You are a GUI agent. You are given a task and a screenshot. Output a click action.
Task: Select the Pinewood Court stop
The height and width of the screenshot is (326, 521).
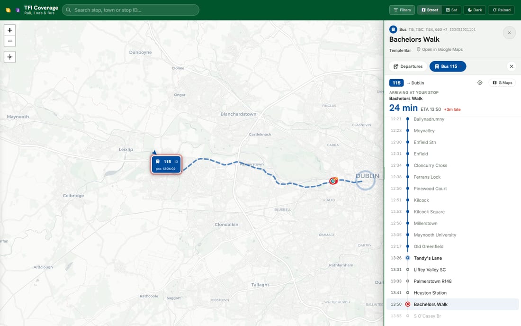point(452,189)
